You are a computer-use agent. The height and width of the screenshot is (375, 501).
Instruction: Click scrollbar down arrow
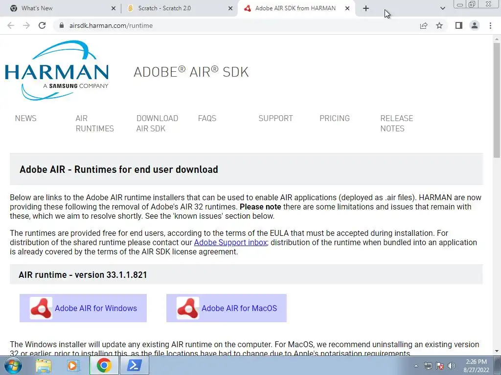497,351
